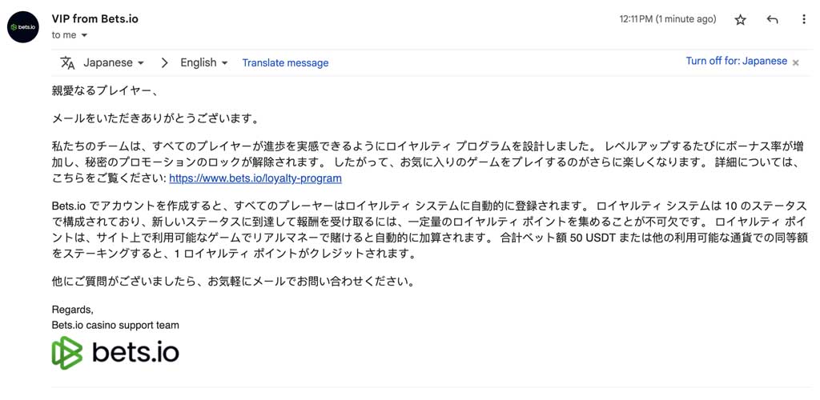
Task: Star this email from Bets.io
Action: click(x=740, y=20)
